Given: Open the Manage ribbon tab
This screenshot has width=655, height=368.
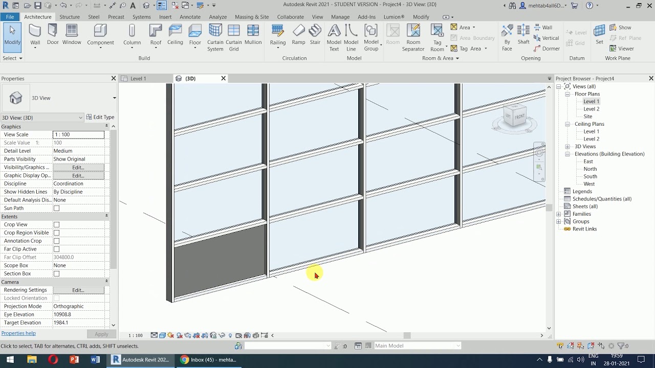Looking at the screenshot, I should click(340, 17).
